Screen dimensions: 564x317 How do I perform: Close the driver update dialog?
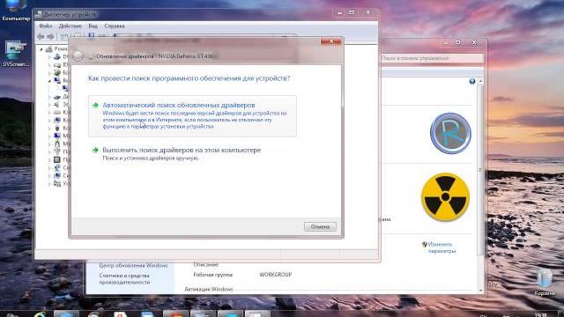coord(330,41)
